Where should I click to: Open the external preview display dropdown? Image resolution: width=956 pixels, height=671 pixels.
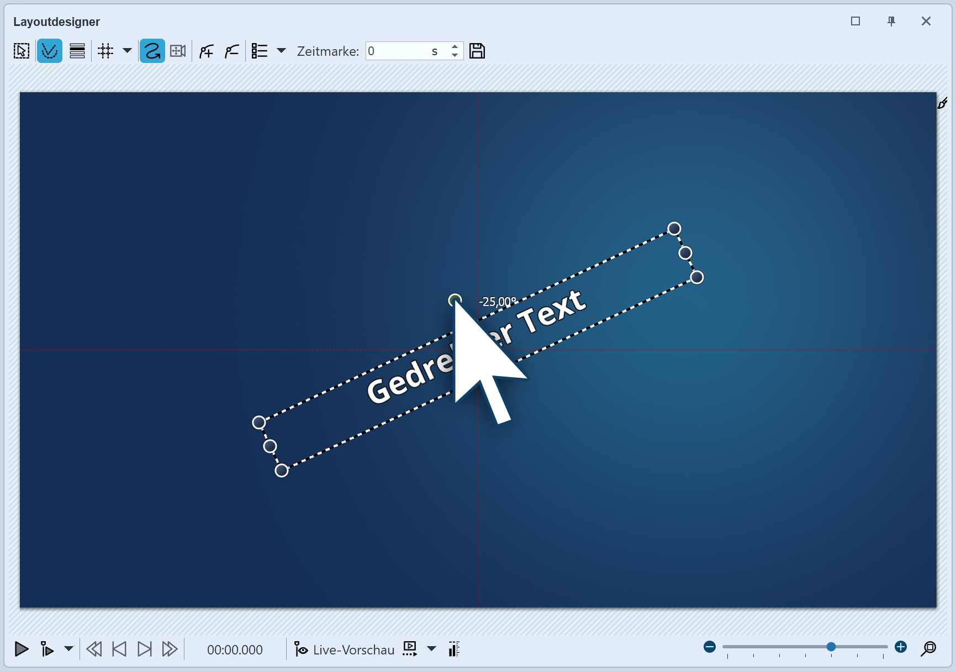[x=431, y=649]
